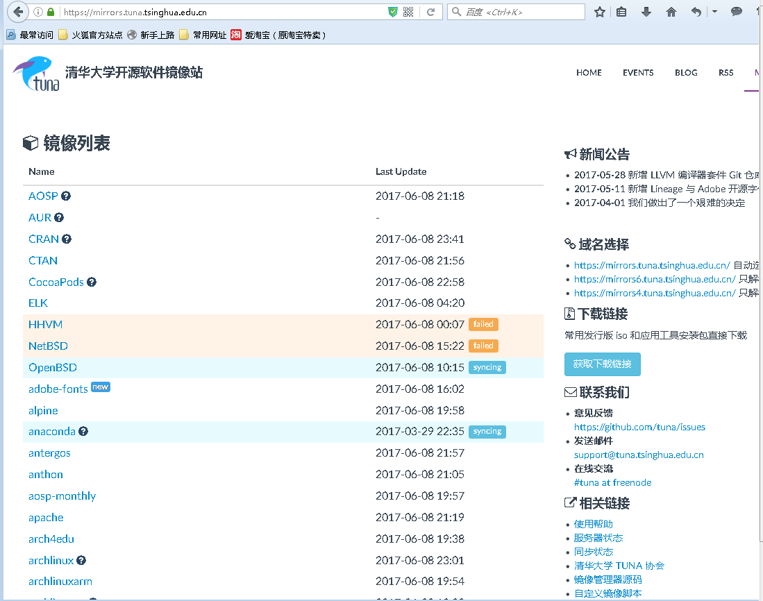This screenshot has height=601, width=763.
Task: Open 最常访问 bookmark item
Action: click(30, 35)
